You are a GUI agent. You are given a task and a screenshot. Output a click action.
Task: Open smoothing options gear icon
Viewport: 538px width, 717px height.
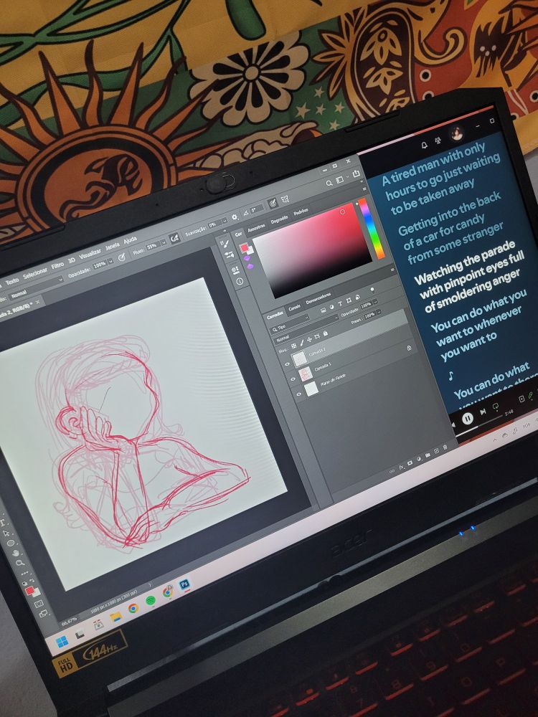(235, 217)
